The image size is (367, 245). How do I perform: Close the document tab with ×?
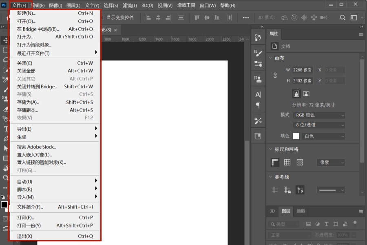[x=115, y=30]
